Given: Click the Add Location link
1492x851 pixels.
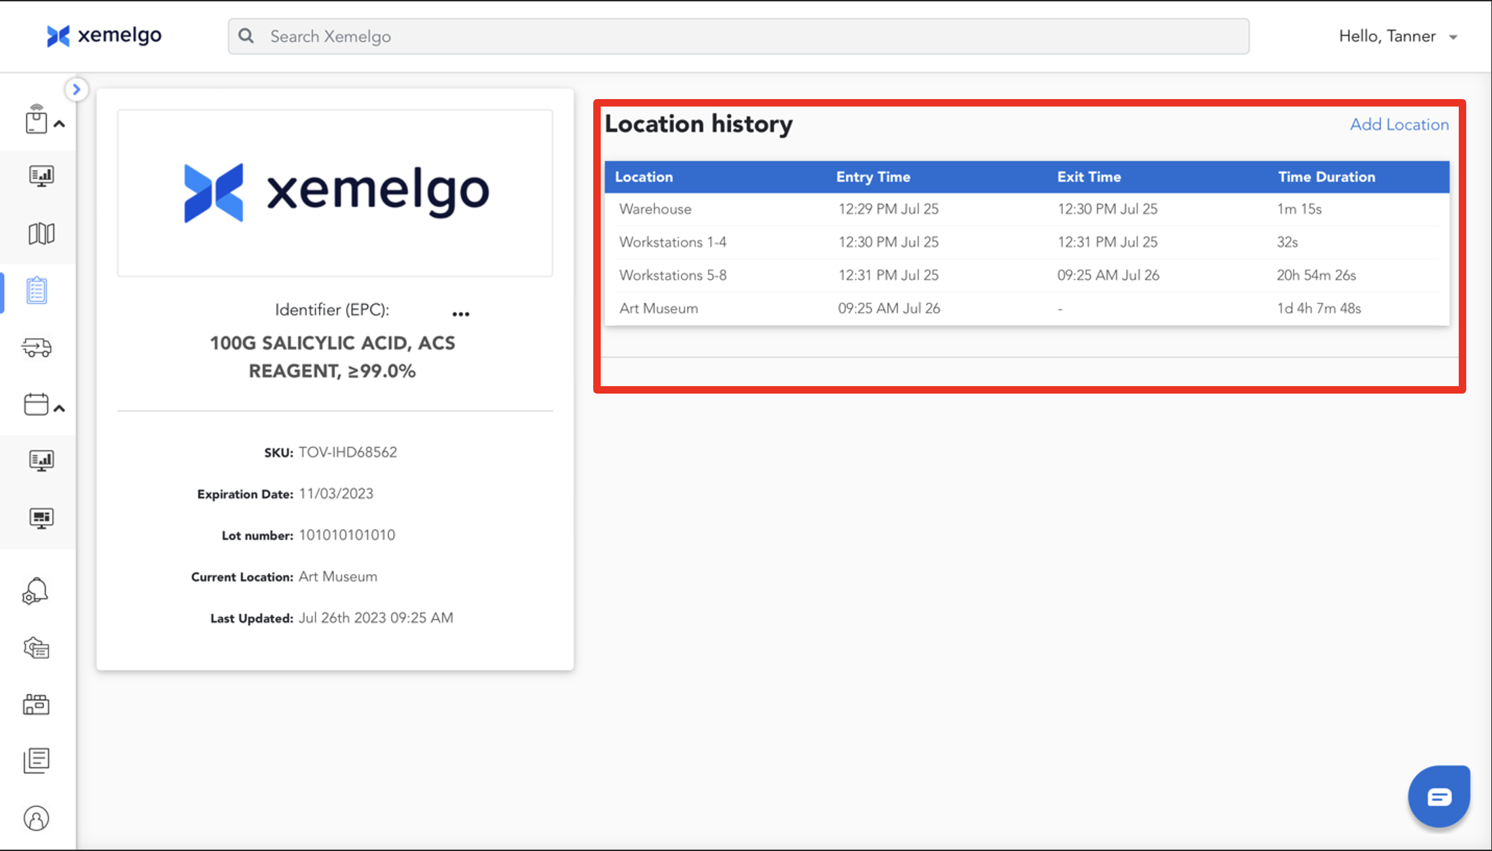Looking at the screenshot, I should 1399,125.
